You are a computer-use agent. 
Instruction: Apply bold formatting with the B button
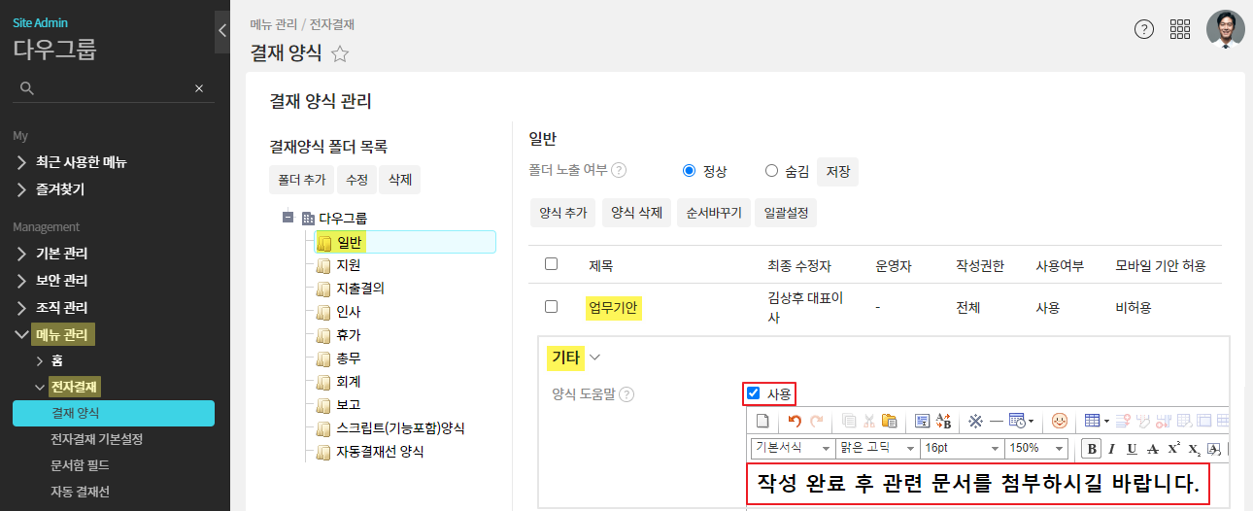[x=1092, y=448]
